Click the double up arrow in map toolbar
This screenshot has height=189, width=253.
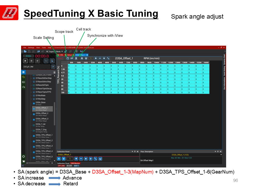coord(82,58)
